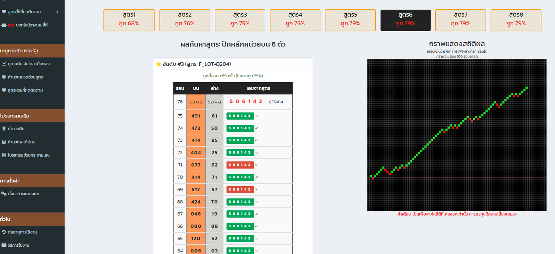Click the ผลค้นหาสูตร: ปักหลักหน่วยบน 6 ตัว heading
This screenshot has width=555, height=254.
point(233,44)
